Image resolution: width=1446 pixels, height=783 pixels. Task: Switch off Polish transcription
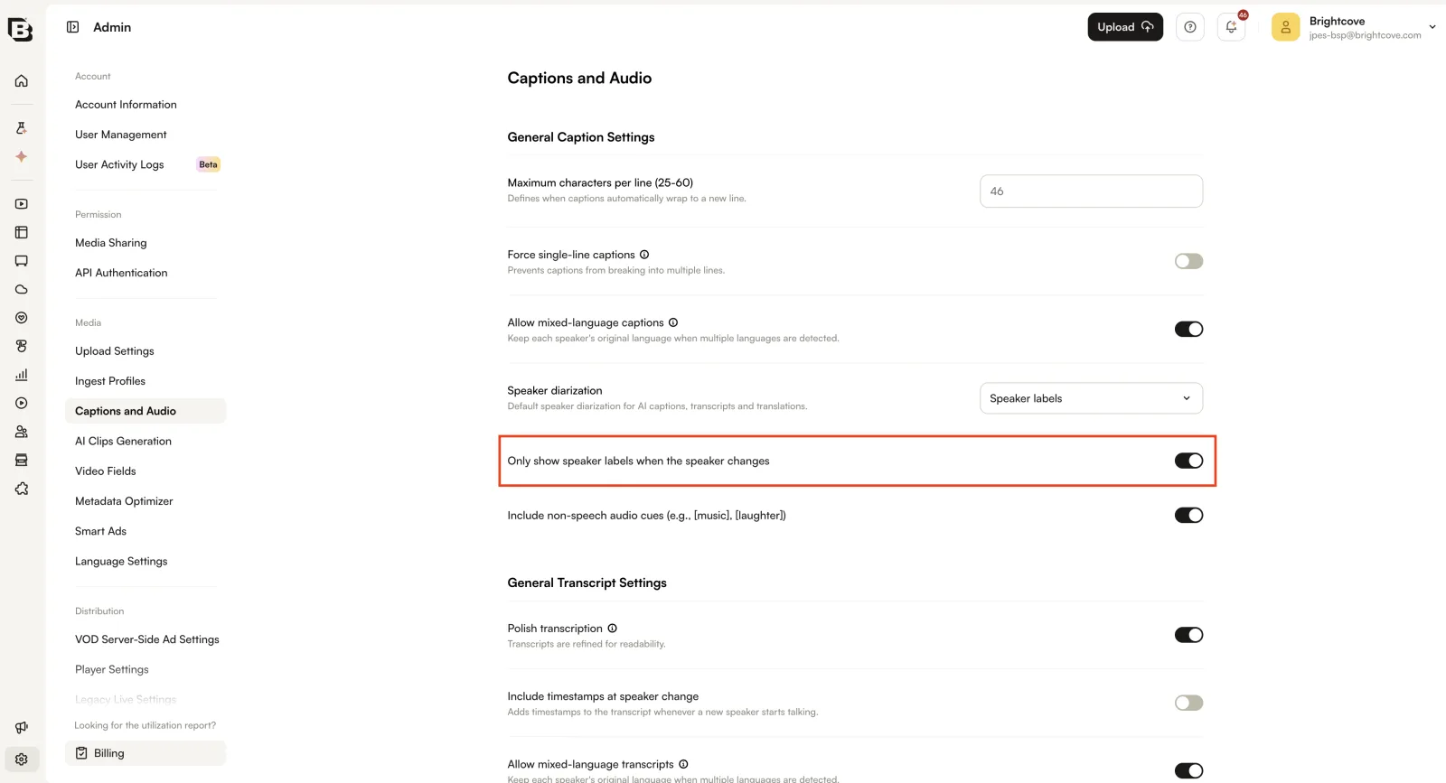tap(1188, 635)
